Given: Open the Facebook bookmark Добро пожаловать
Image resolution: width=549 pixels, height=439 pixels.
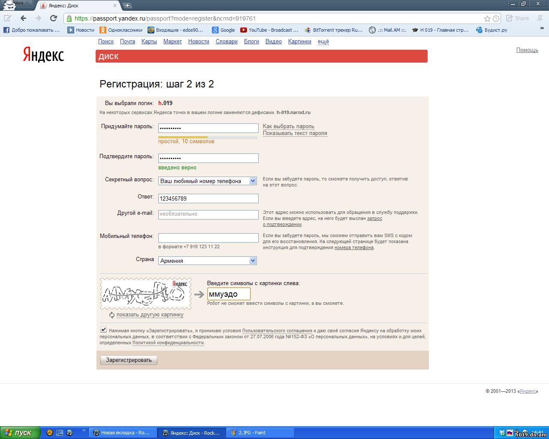Looking at the screenshot, I should tap(32, 30).
